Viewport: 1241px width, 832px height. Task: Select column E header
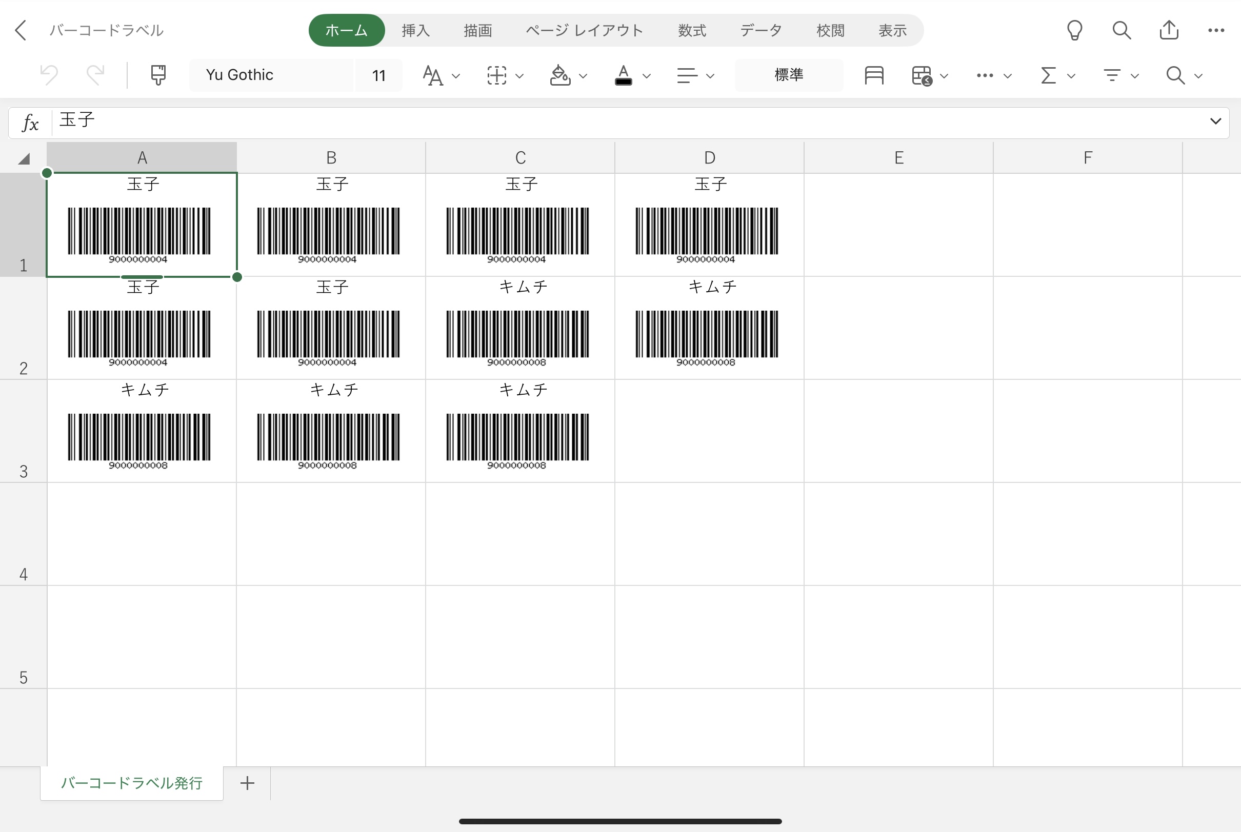[898, 157]
